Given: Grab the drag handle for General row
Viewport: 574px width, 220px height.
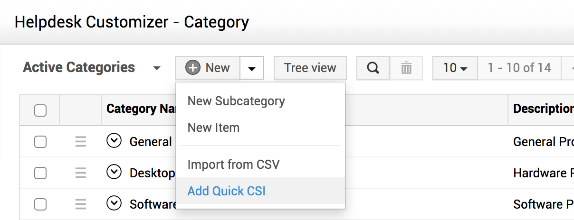Looking at the screenshot, I should 81,141.
